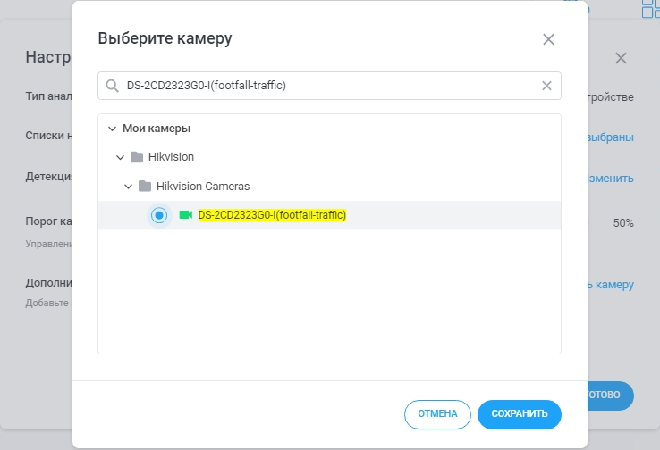Image resolution: width=660 pixels, height=450 pixels.
Task: Click the add camera link behind the dialog
Action: click(x=612, y=285)
